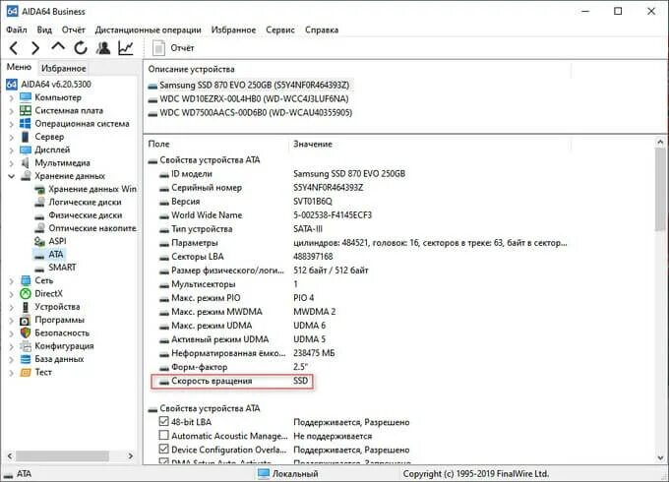
Task: Open the Отчёт menu in menu bar
Action: coord(74,30)
